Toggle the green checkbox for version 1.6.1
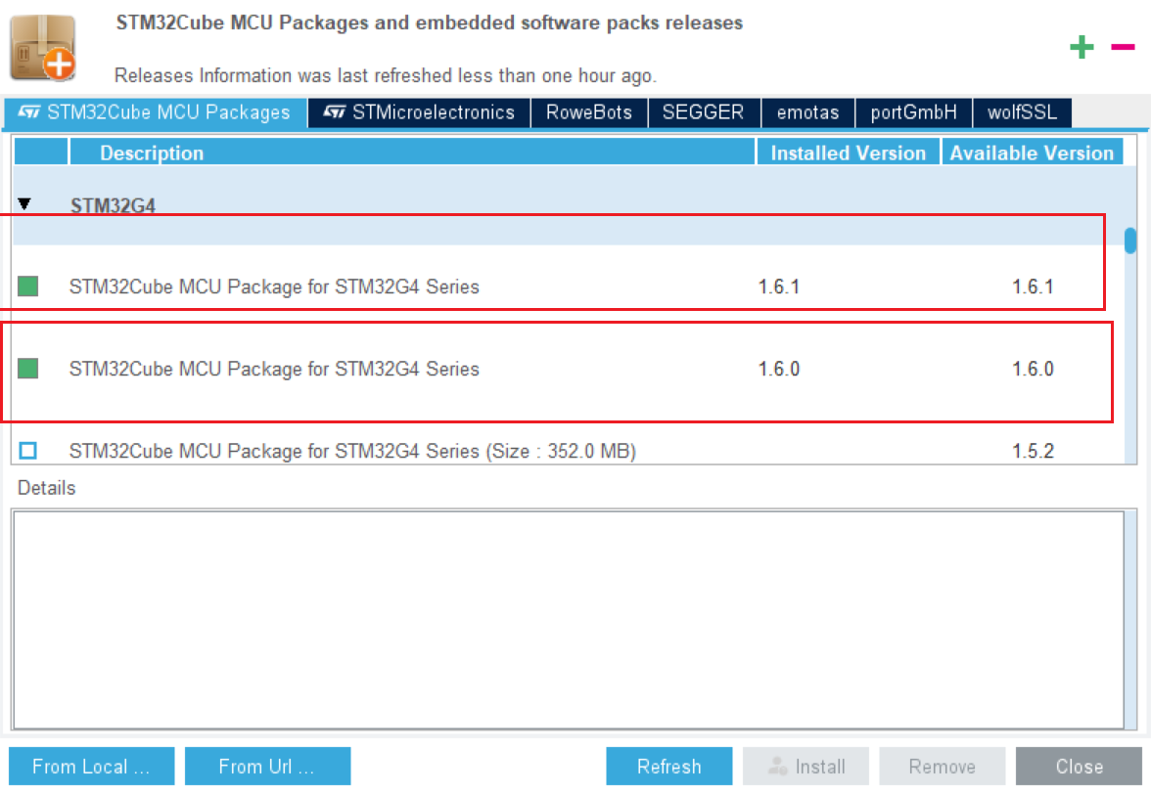The width and height of the screenshot is (1151, 793). coord(27,286)
